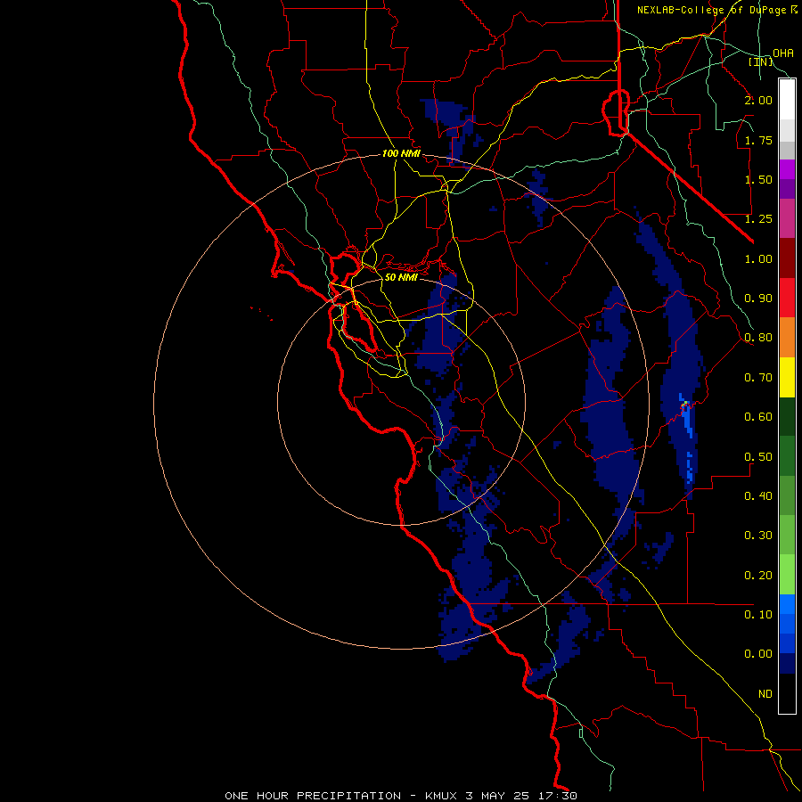Screen dimensions: 802x802
Task: Select the white swatch in the legend
Action: (x=787, y=100)
